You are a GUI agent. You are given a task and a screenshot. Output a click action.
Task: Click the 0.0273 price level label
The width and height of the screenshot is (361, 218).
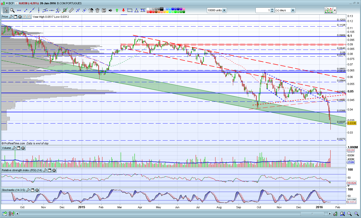pyautogui.click(x=341, y=139)
